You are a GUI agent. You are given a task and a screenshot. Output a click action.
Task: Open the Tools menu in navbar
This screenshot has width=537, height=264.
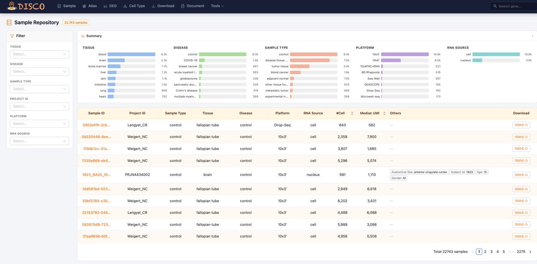217,6
